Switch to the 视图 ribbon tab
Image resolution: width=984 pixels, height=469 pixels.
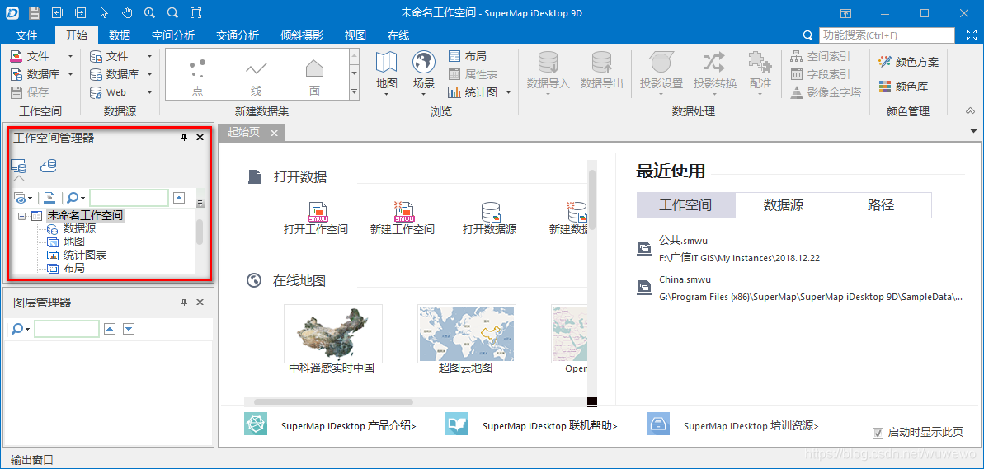355,35
